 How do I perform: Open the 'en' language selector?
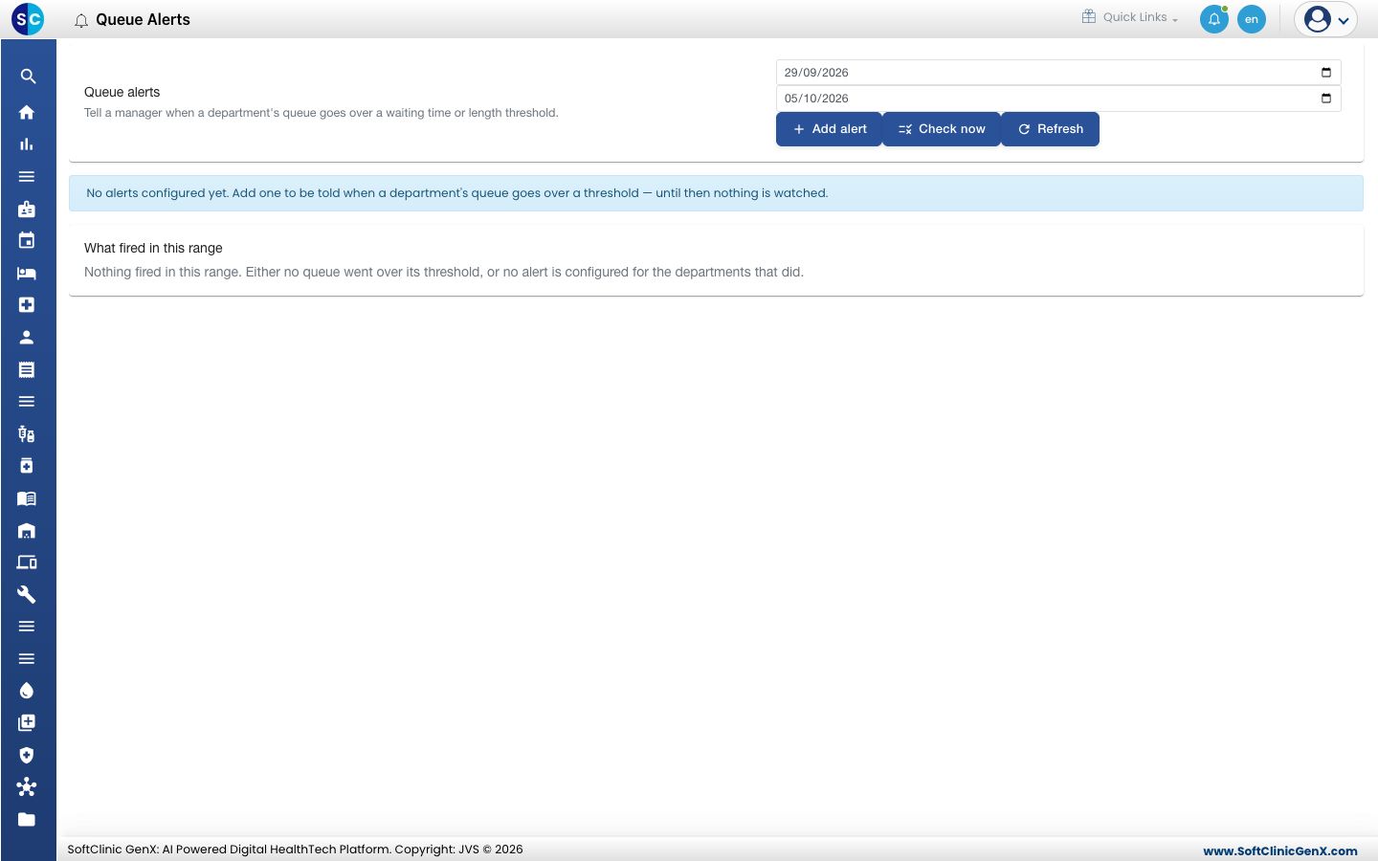[1252, 19]
